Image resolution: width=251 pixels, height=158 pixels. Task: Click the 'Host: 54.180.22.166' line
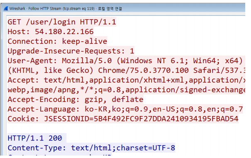pyautogui.click(x=51, y=32)
